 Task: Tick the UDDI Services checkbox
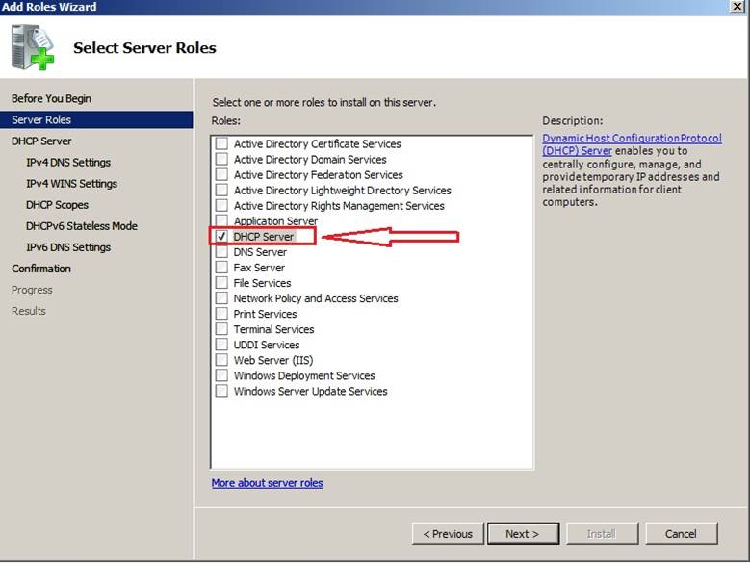click(221, 345)
